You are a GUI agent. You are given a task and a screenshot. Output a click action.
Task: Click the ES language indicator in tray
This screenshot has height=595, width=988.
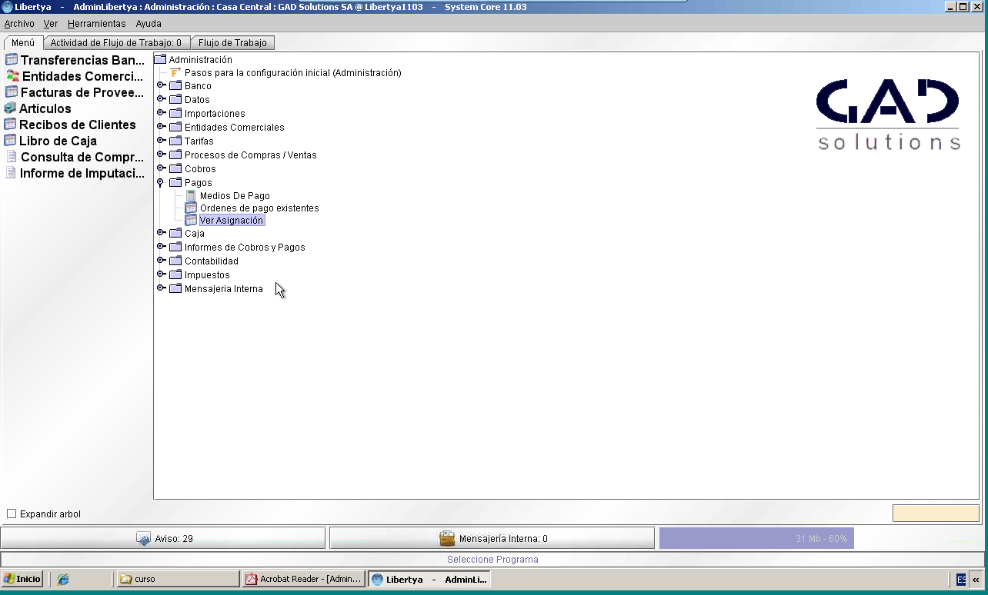tap(961, 580)
